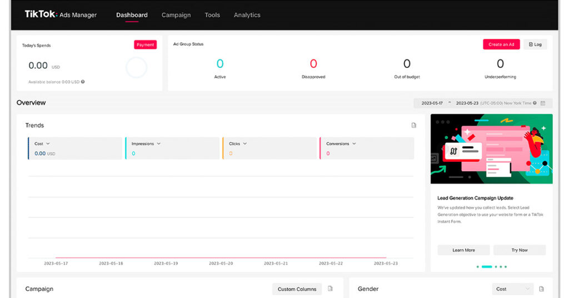This screenshot has height=298, width=569.
Task: Click the Create an Ad button
Action: tap(501, 44)
